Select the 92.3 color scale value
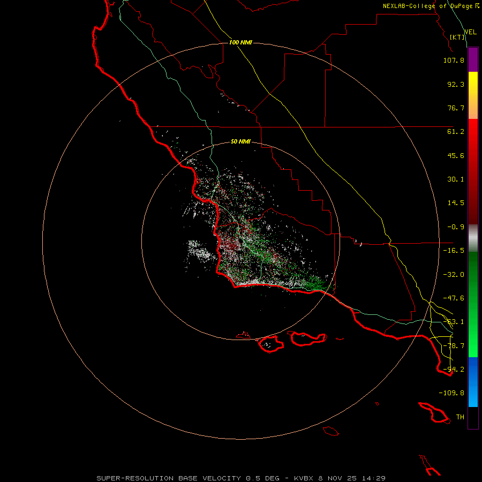 [x=456, y=84]
